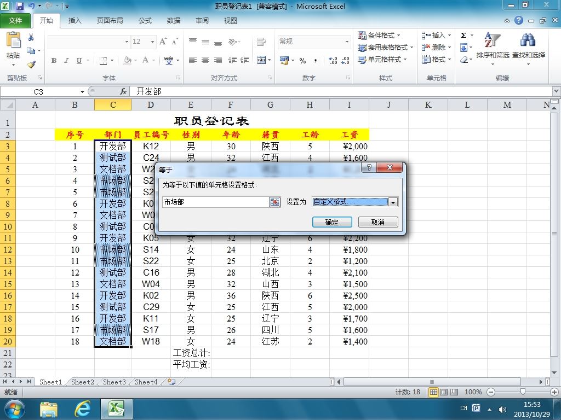Click the accounting number format icon
The image size is (561, 420).
(x=284, y=61)
